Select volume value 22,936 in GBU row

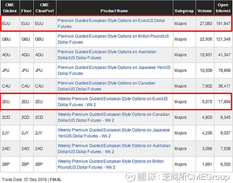(206, 39)
